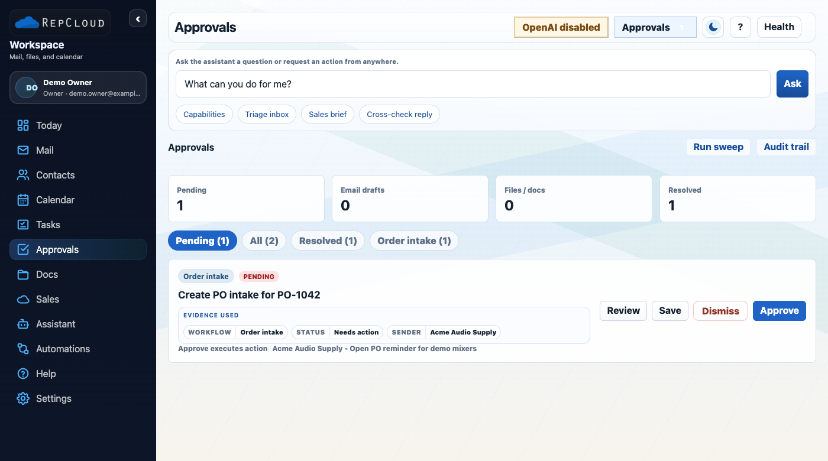The image size is (828, 461).
Task: Click the Tasks checklist icon
Action: (23, 225)
